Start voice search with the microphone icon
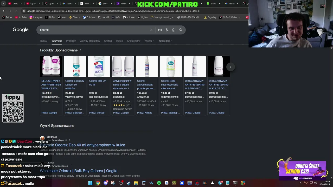 click(x=167, y=30)
